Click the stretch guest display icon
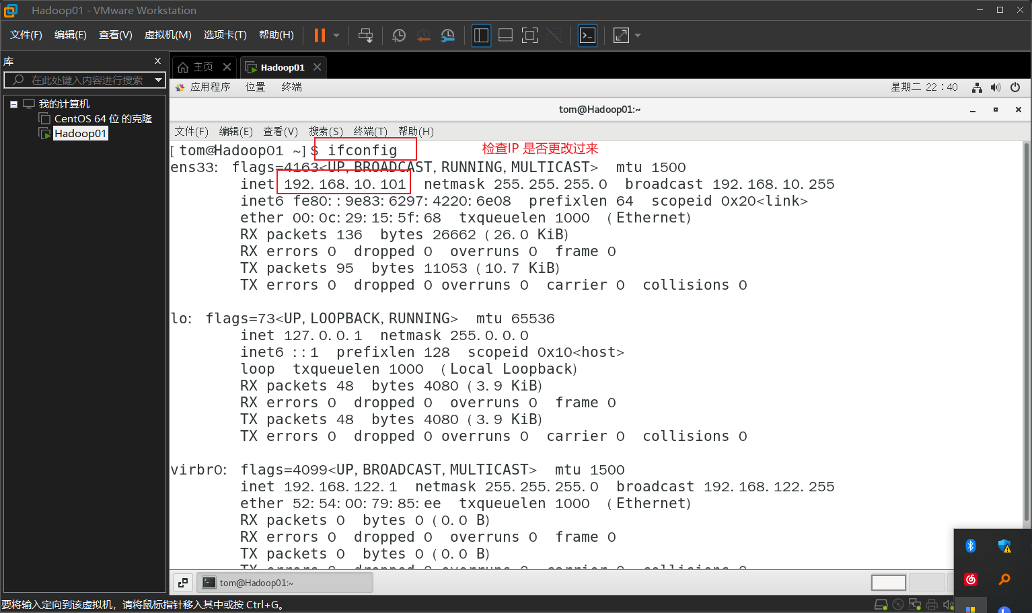 click(621, 36)
